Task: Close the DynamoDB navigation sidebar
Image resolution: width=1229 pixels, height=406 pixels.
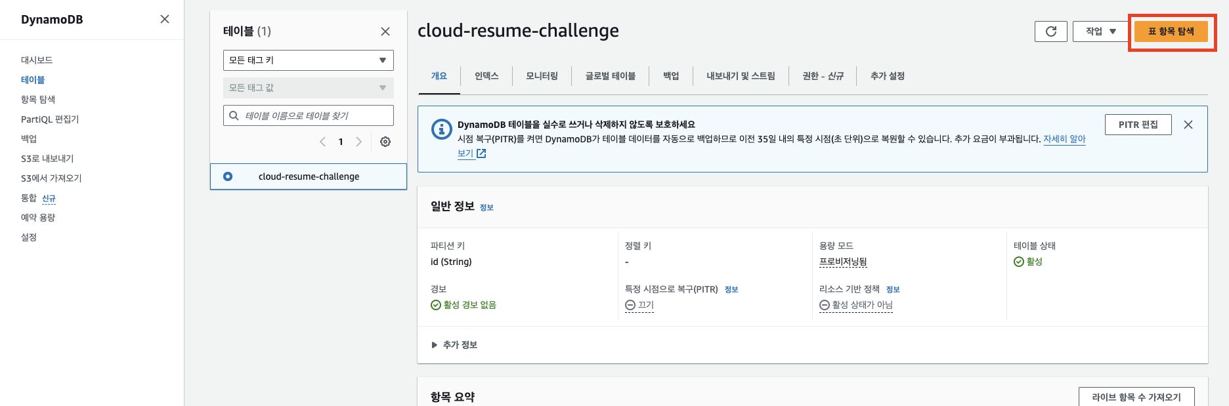Action: 165,19
